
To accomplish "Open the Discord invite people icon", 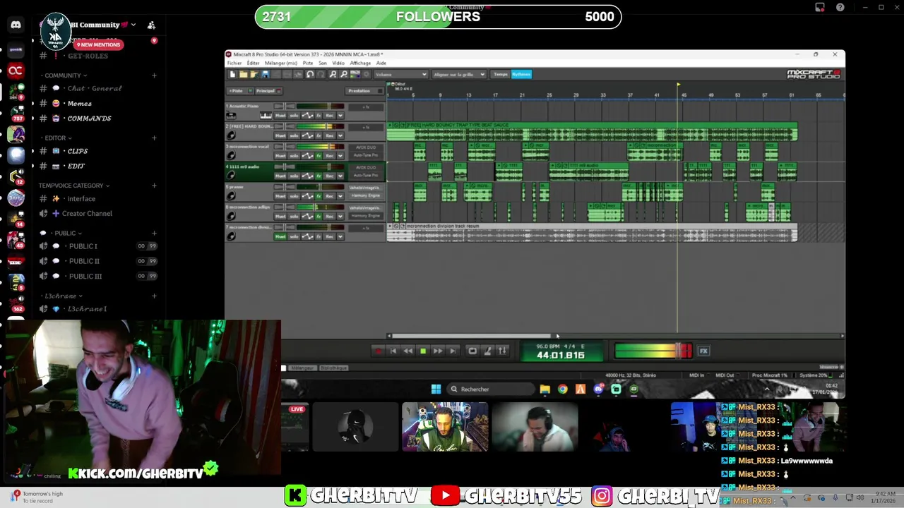I will click(151, 25).
